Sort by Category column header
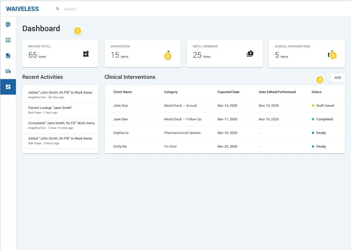This screenshot has width=351, height=250. 170,92
